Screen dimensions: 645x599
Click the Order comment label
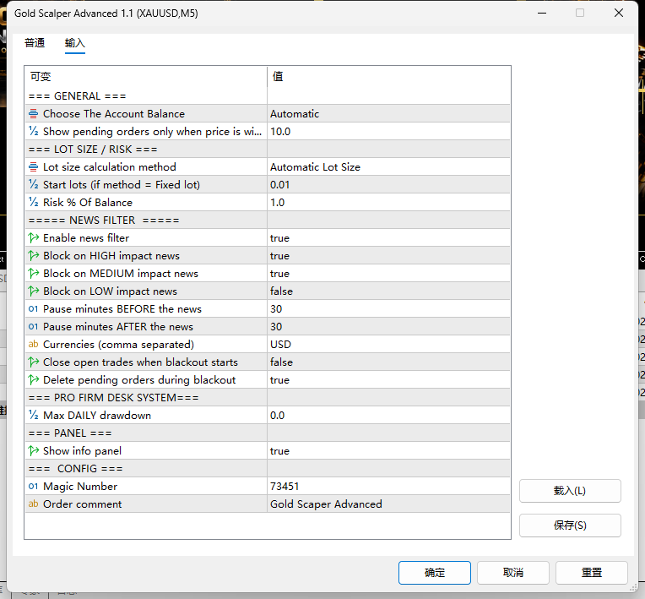(82, 504)
